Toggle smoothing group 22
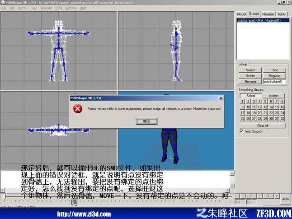The width and height of the screenshot is (292, 219). pyautogui.click(x=271, y=113)
